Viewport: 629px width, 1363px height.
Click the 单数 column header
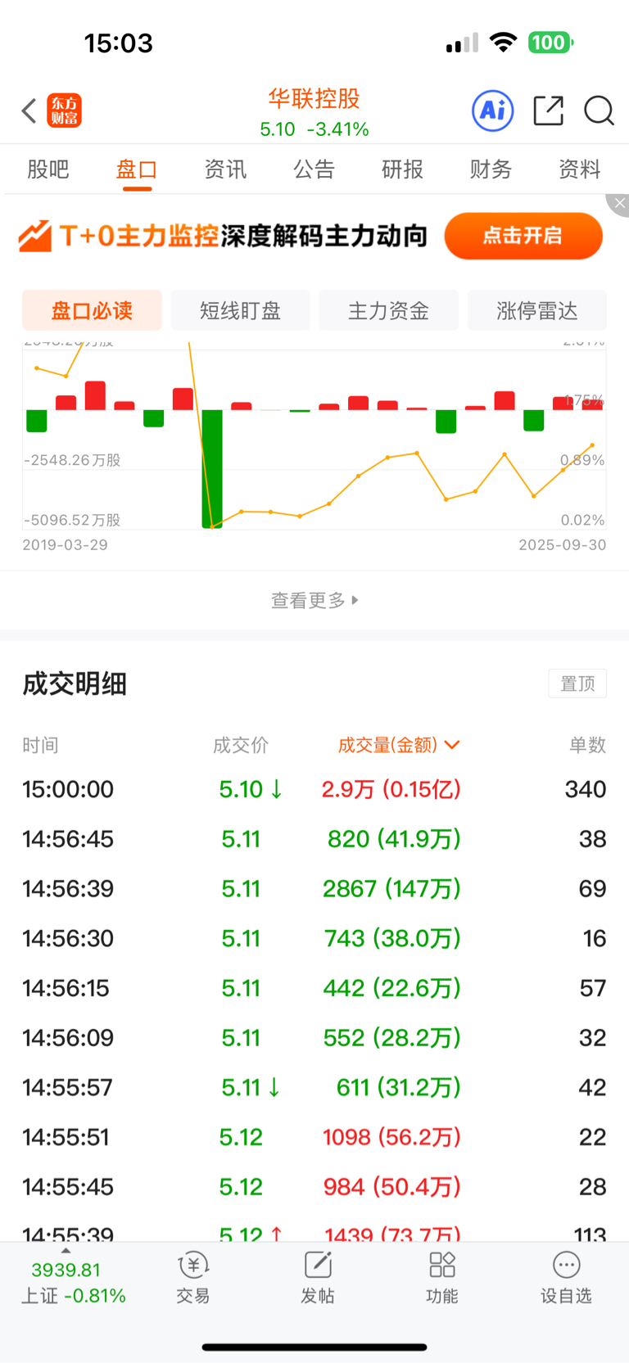click(x=588, y=745)
